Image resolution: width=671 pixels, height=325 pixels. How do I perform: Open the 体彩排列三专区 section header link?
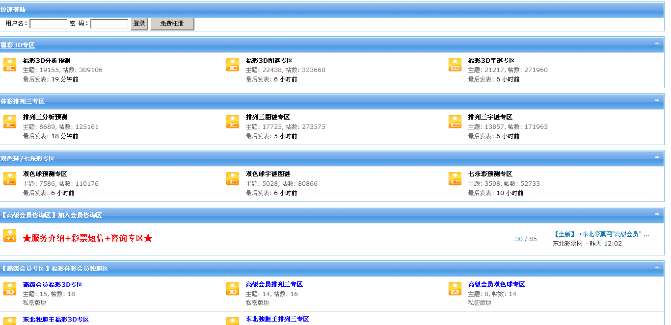point(23,101)
